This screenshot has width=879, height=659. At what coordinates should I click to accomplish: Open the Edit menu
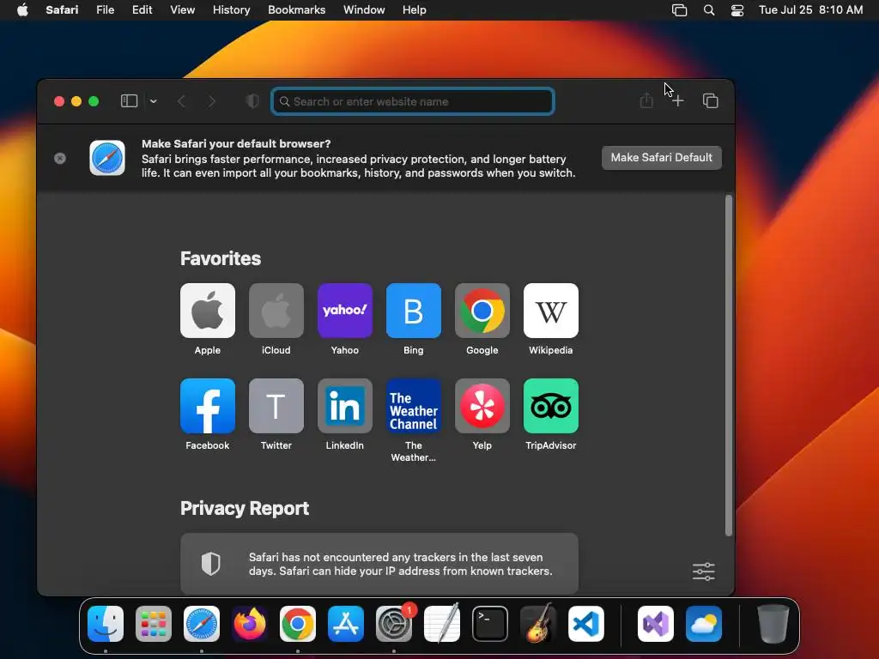tap(142, 10)
